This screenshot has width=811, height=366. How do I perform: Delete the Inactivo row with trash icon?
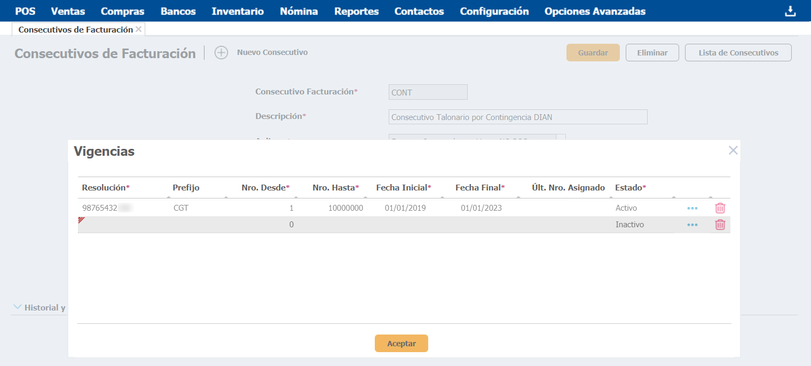click(720, 225)
